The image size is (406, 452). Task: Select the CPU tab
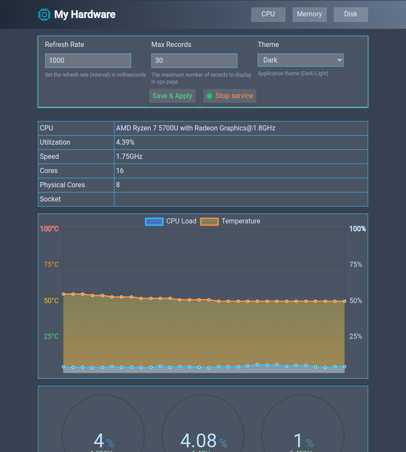click(268, 14)
